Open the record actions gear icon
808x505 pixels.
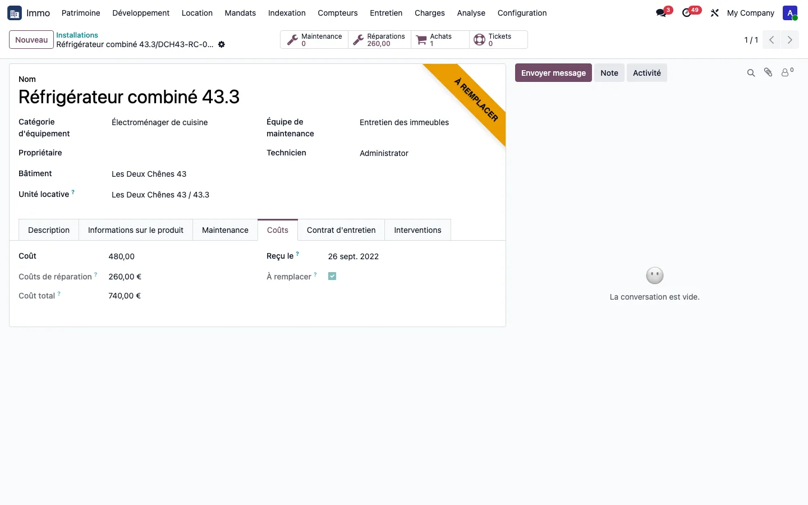[222, 44]
